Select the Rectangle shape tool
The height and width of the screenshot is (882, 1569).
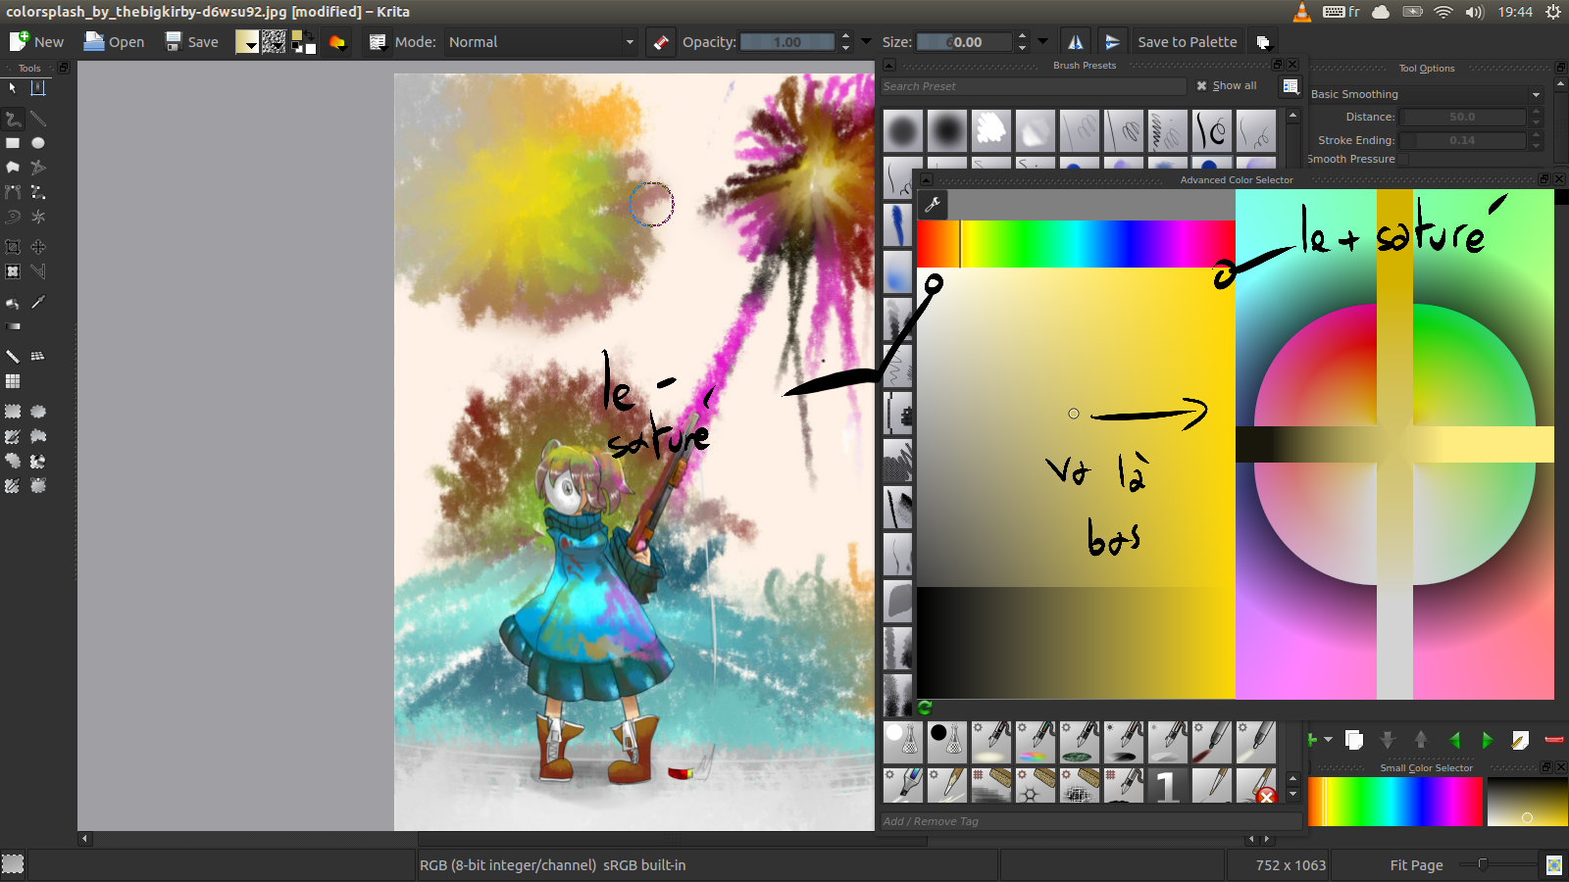pyautogui.click(x=13, y=143)
